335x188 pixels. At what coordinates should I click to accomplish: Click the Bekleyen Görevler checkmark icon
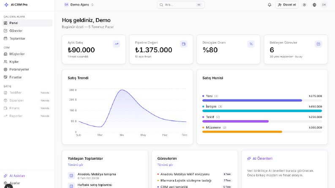click(319, 44)
